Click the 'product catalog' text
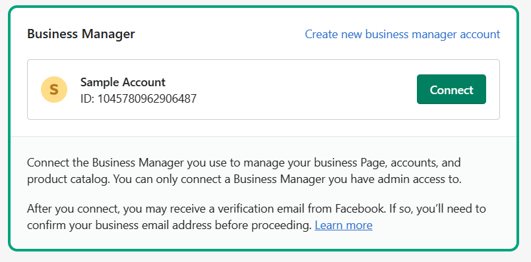 68,180
